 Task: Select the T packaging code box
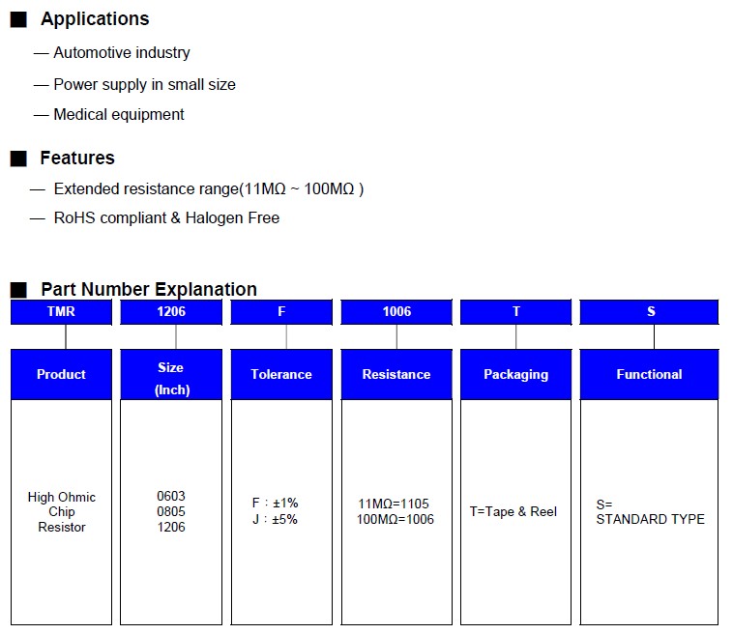(515, 312)
